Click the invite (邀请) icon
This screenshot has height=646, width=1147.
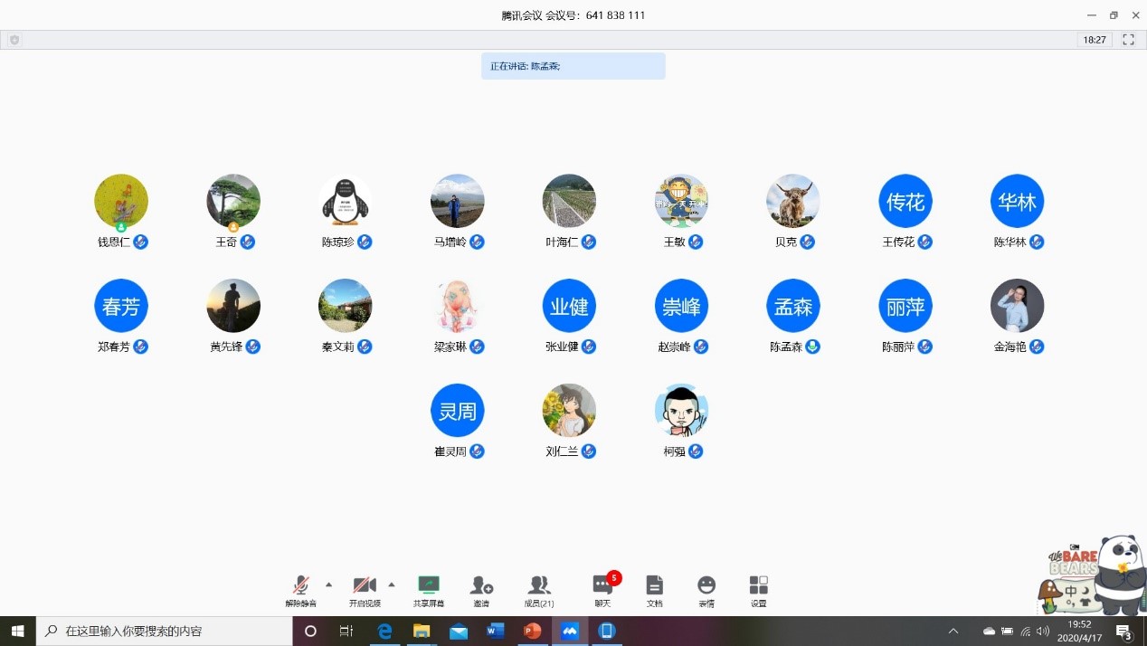tap(481, 591)
